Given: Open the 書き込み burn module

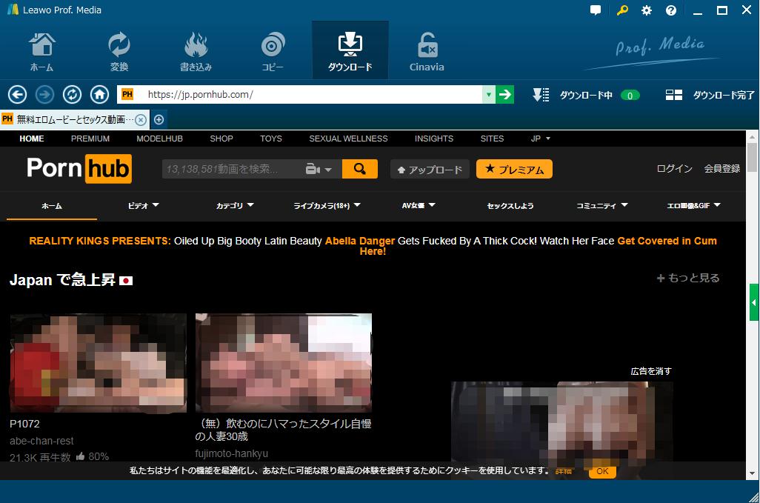Looking at the screenshot, I should point(196,52).
